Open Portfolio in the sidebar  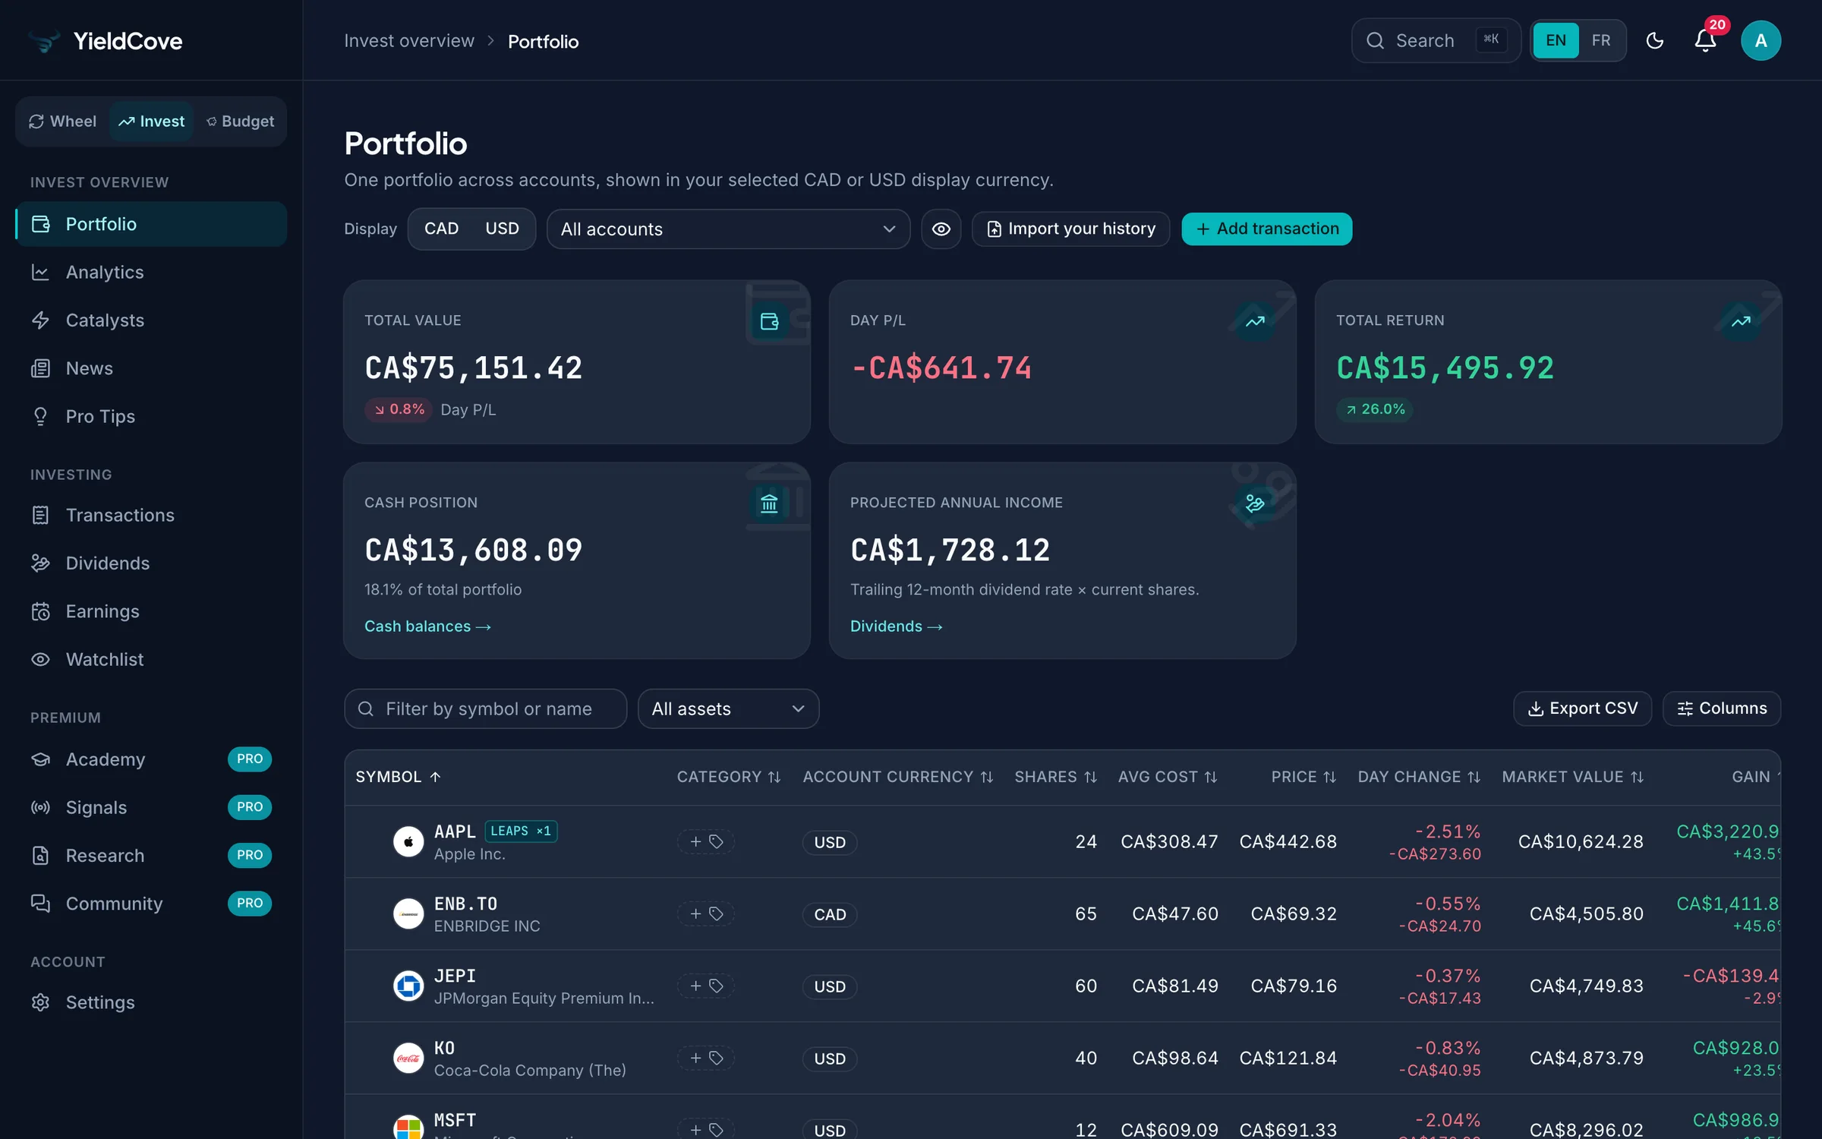[151, 224]
